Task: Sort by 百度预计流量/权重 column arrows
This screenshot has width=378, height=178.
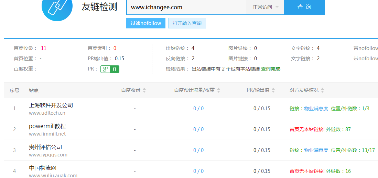Action: click(218, 90)
